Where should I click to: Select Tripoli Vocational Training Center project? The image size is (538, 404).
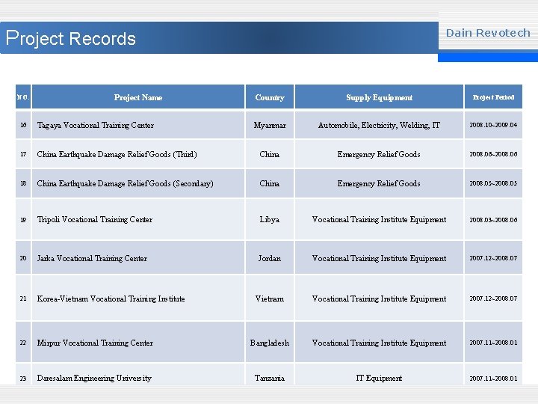[x=95, y=219]
